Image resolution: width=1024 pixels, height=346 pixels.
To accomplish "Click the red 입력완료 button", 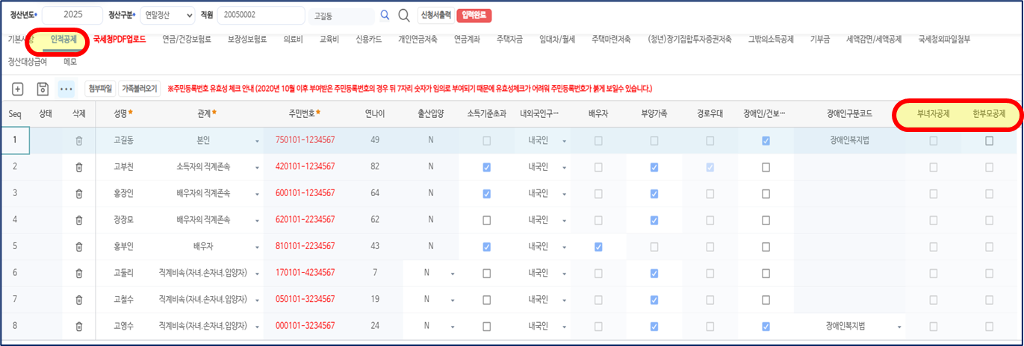I will point(476,15).
